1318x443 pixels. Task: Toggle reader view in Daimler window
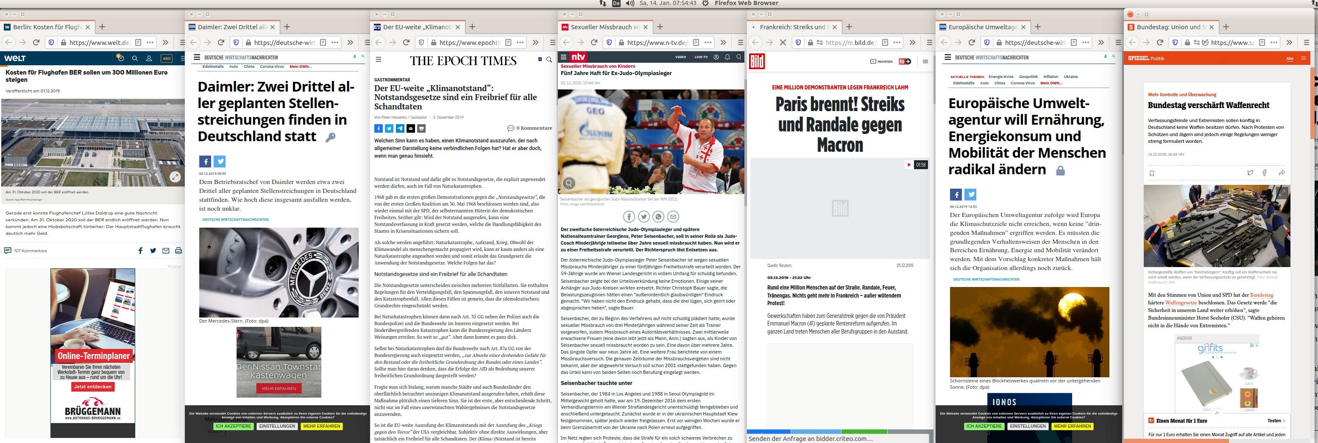323,42
